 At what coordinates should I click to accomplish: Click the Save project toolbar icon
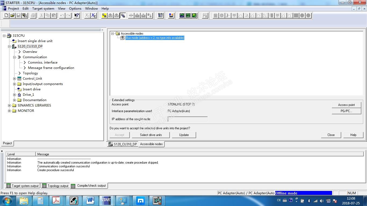pyautogui.click(x=19, y=16)
